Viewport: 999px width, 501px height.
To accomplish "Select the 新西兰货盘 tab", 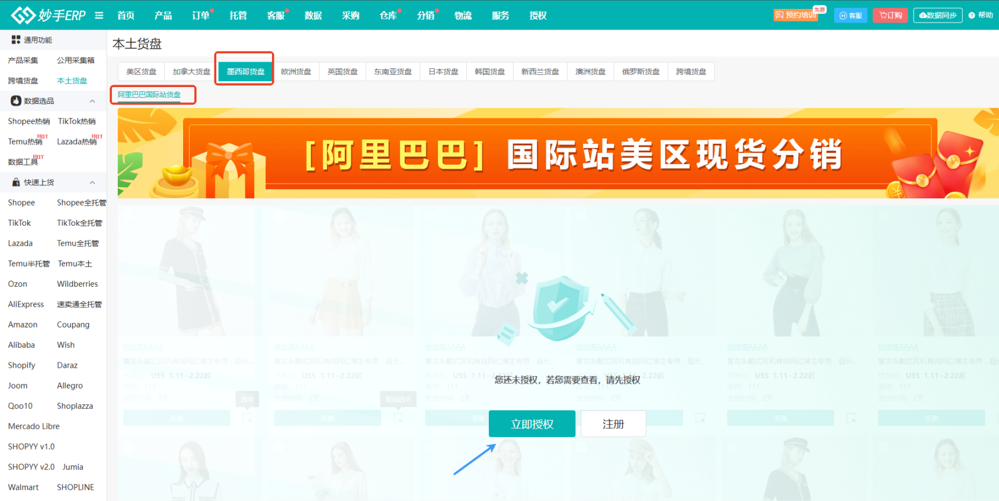I will 540,72.
